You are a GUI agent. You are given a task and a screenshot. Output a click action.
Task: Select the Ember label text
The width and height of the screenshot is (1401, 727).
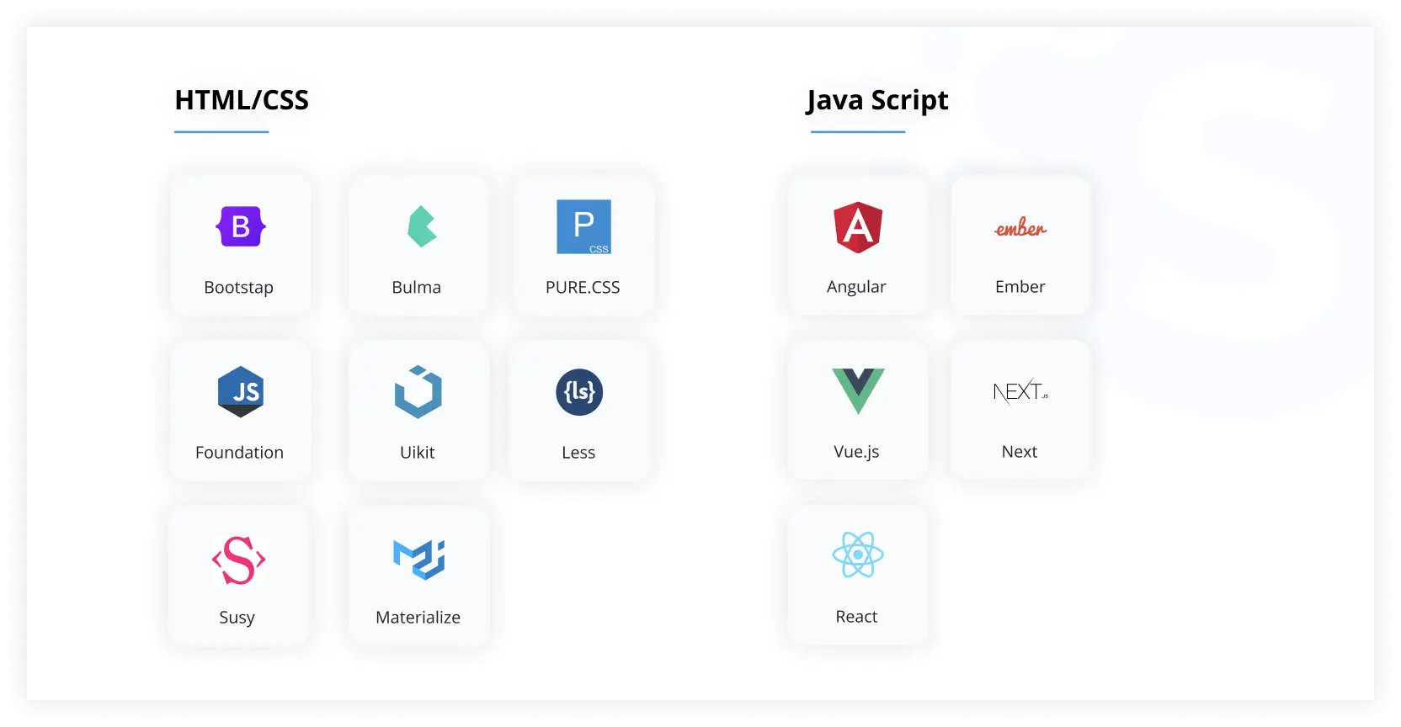[1020, 286]
